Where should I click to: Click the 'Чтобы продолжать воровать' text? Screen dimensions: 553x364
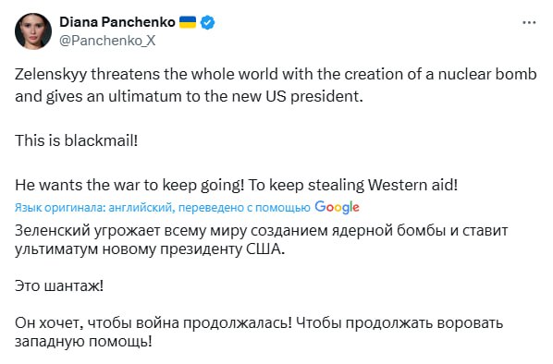tap(399, 323)
